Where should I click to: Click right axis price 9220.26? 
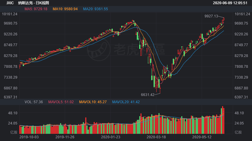click(241, 34)
